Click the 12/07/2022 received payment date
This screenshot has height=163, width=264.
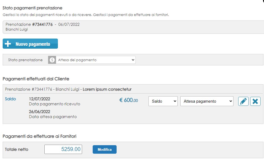(40, 99)
